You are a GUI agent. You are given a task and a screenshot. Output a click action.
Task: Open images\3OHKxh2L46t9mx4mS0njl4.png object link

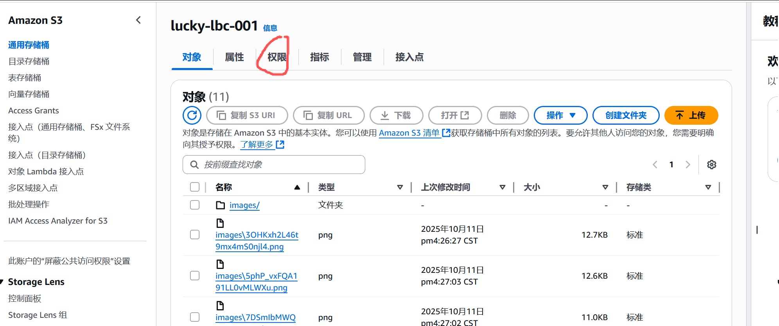(x=257, y=241)
